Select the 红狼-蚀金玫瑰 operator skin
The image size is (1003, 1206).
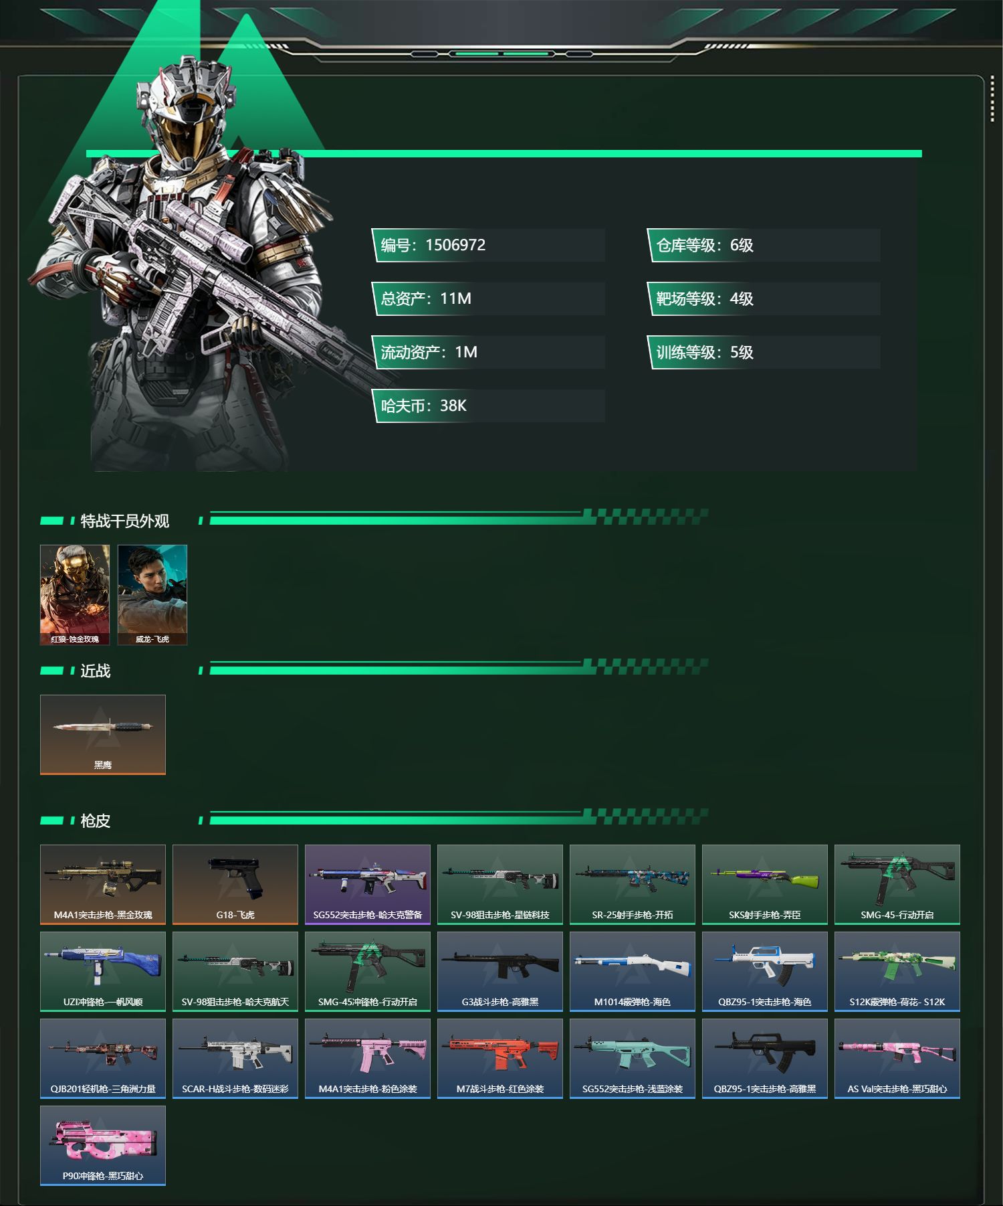tap(75, 594)
